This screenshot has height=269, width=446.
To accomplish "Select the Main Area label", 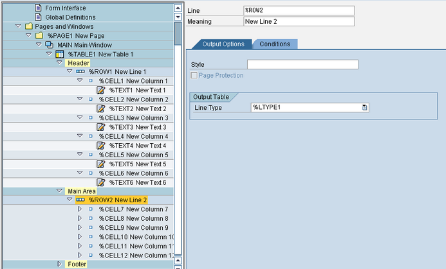I will click(x=81, y=191).
